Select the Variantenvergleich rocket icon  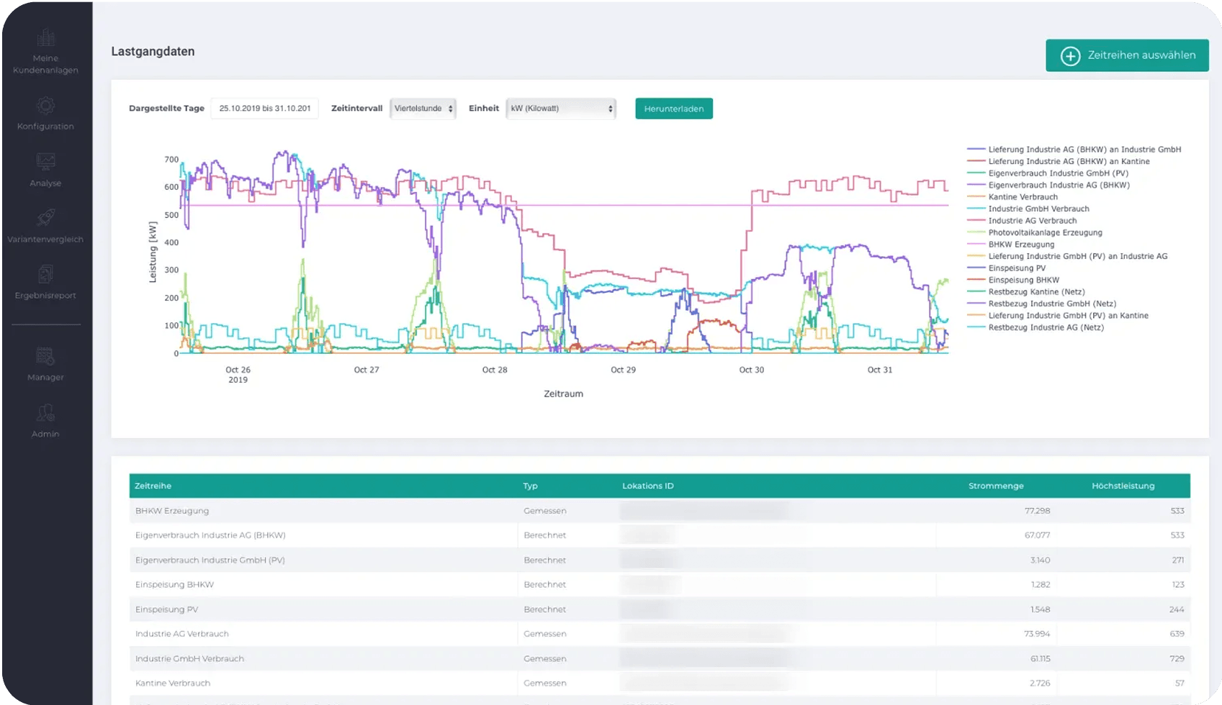click(45, 218)
